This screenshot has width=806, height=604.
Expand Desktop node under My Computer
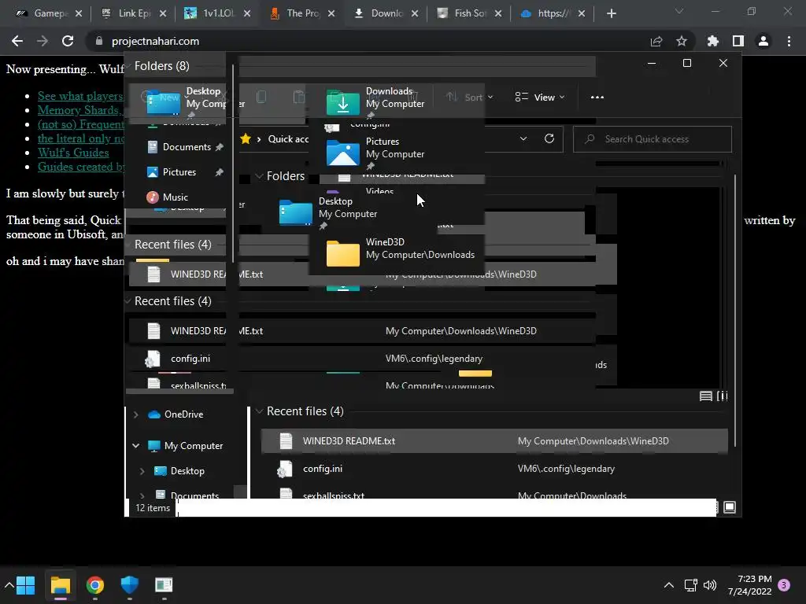tap(142, 471)
